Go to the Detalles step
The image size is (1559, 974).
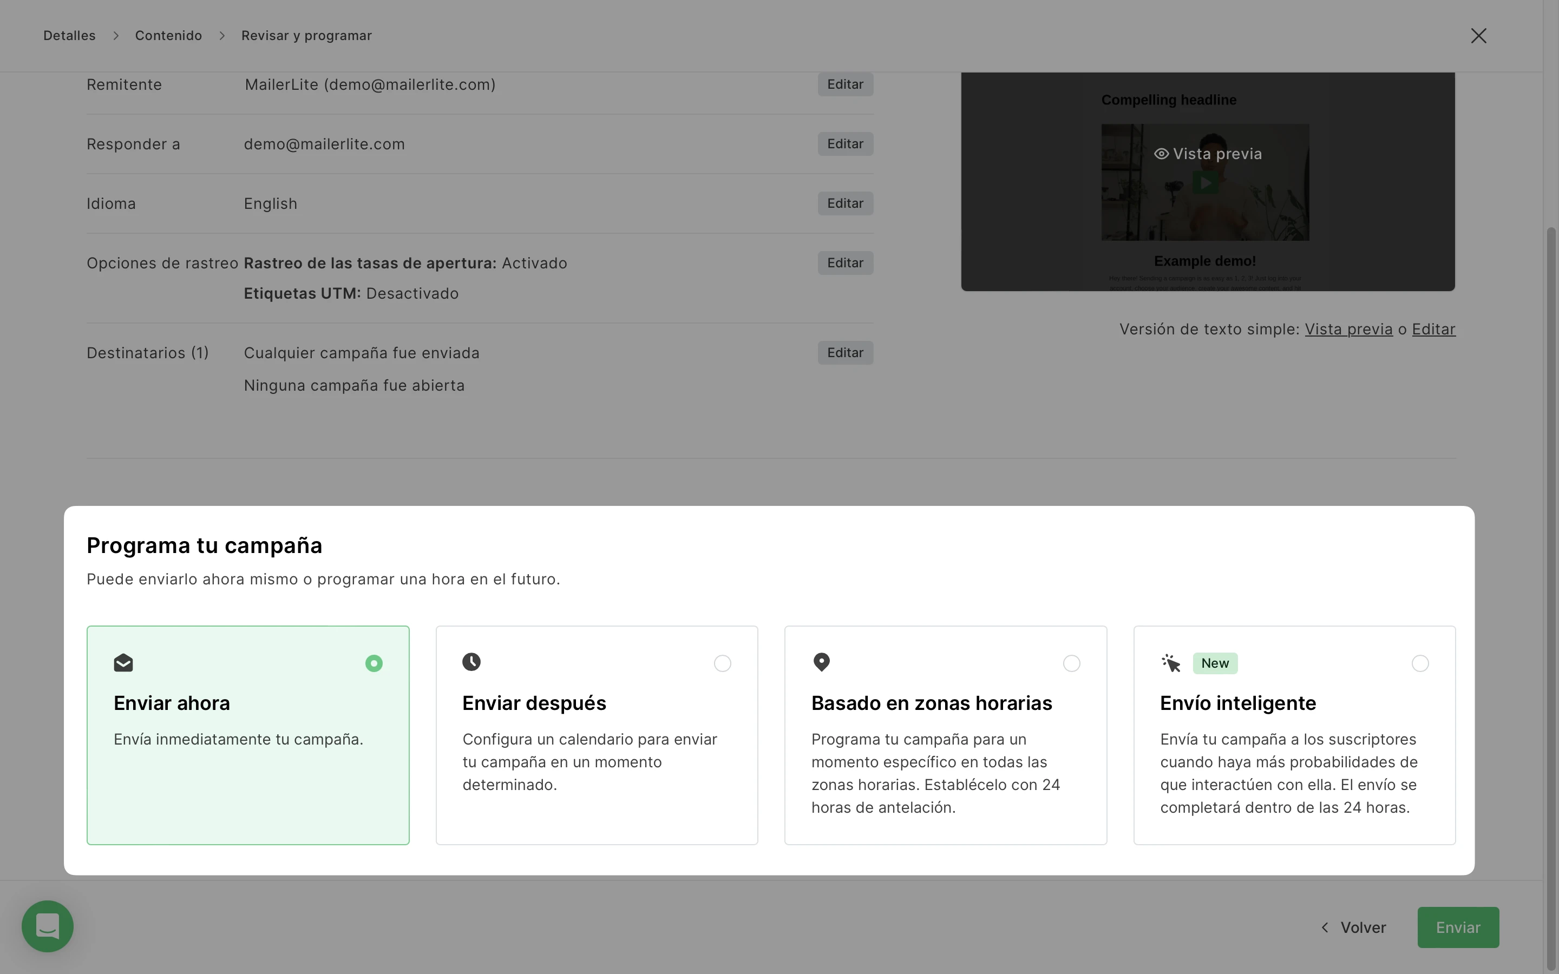coord(70,36)
